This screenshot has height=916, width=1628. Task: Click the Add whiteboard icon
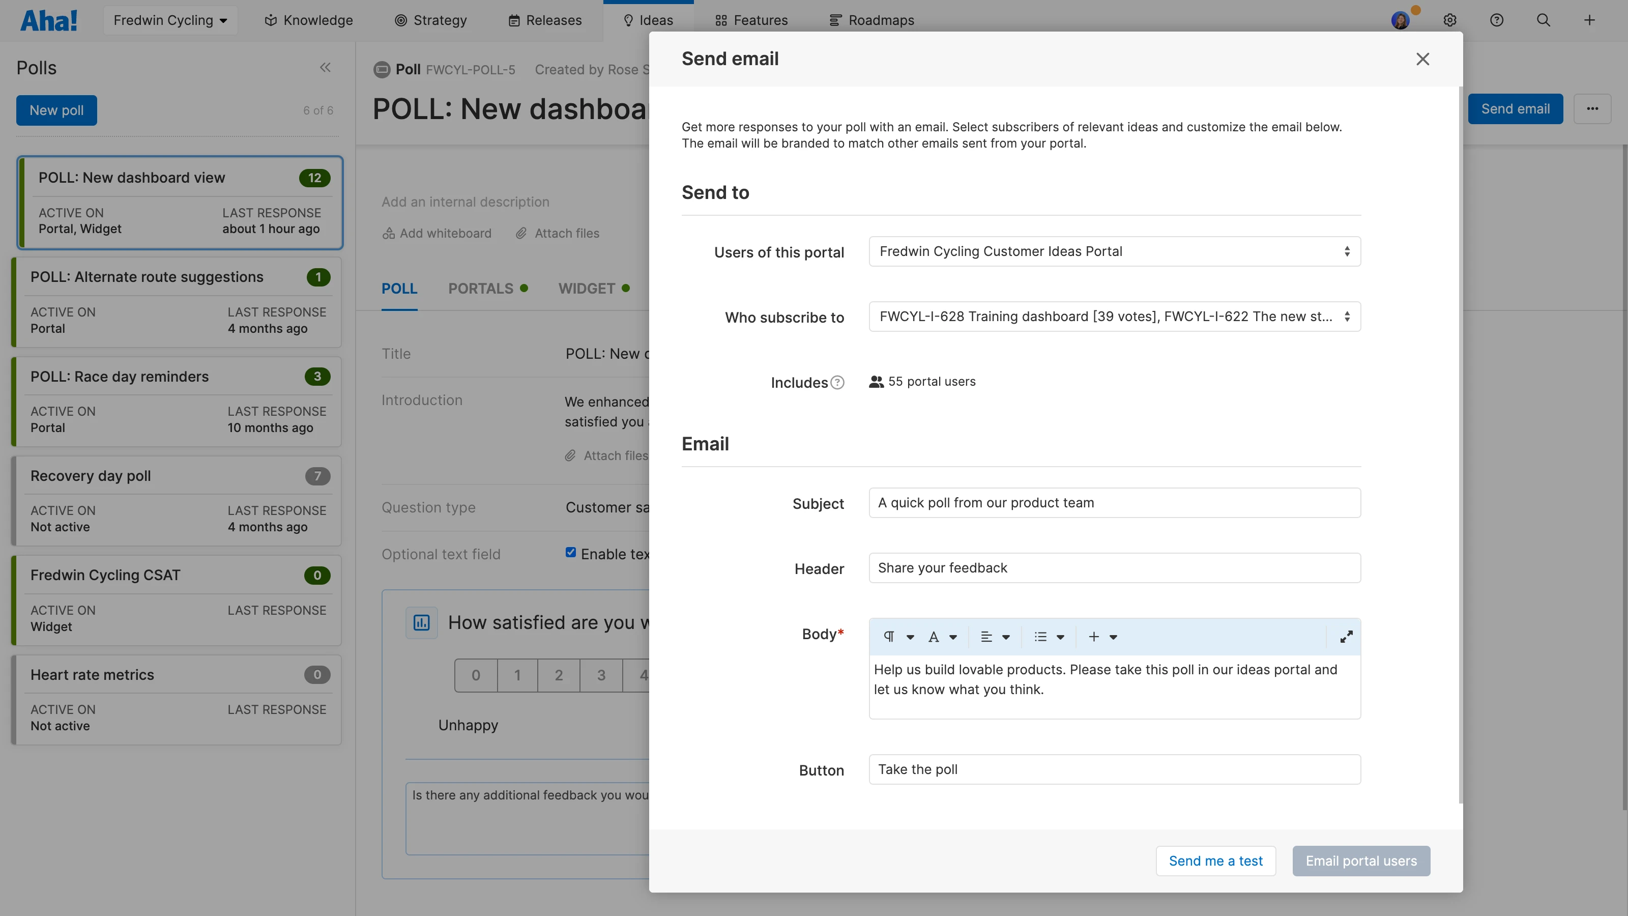point(389,233)
